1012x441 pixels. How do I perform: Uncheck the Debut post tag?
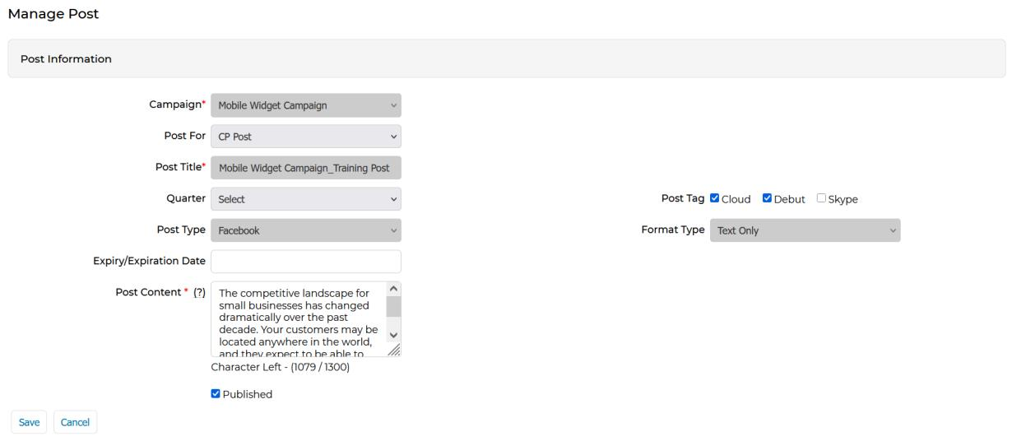(x=767, y=198)
